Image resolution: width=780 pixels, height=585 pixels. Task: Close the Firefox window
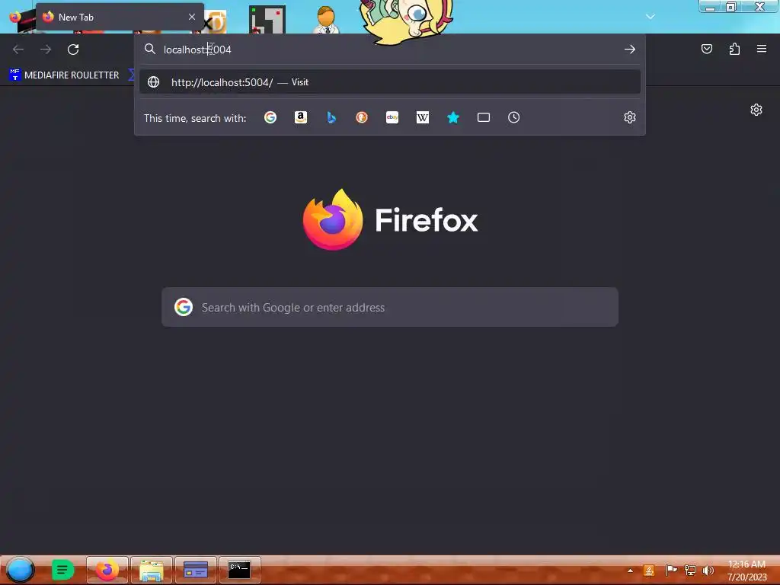point(759,7)
